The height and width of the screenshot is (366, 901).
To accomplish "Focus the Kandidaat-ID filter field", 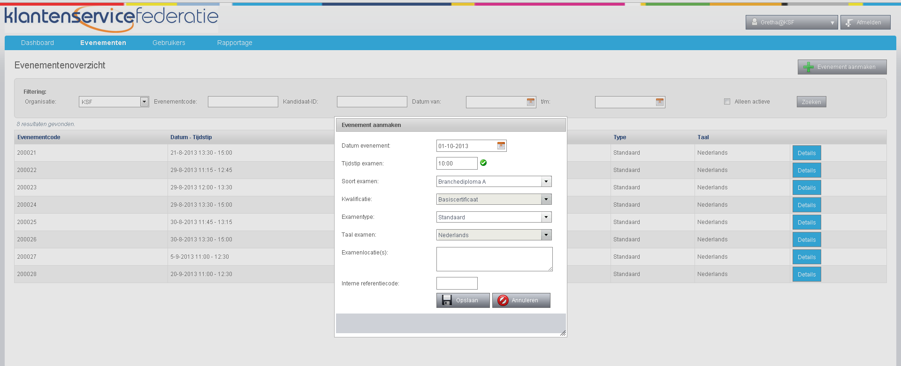I will pyautogui.click(x=372, y=102).
